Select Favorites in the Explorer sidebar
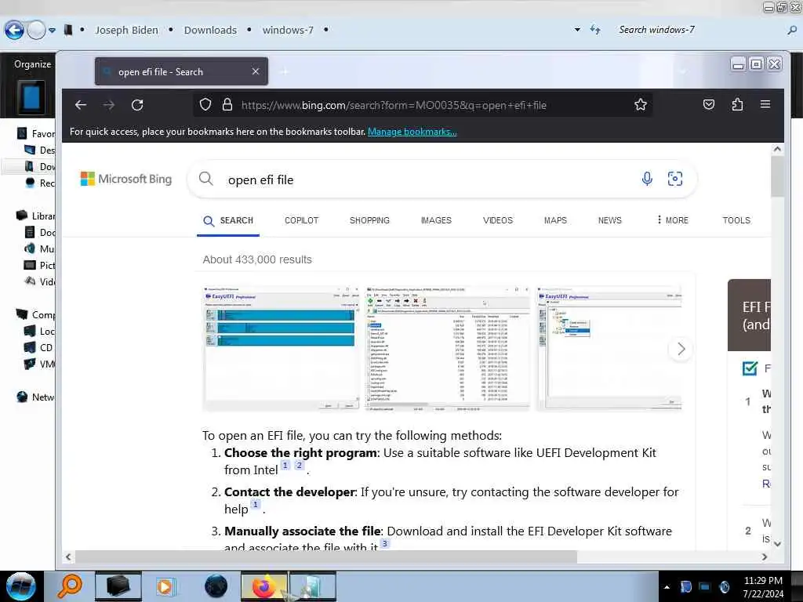The image size is (803, 602). (x=36, y=133)
